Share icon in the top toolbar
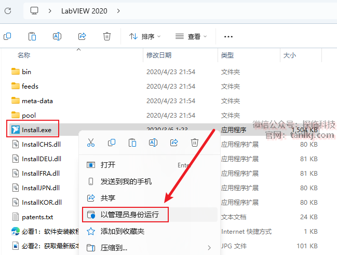The height and width of the screenshot is (255, 337). pos(82,36)
